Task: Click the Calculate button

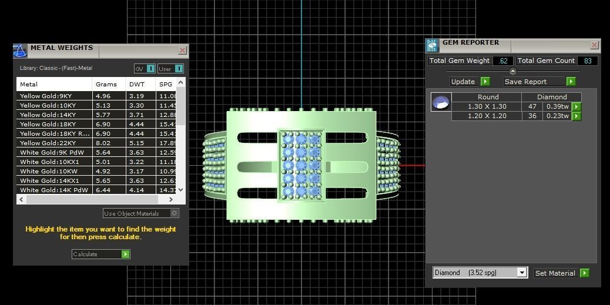Action: 100,254
